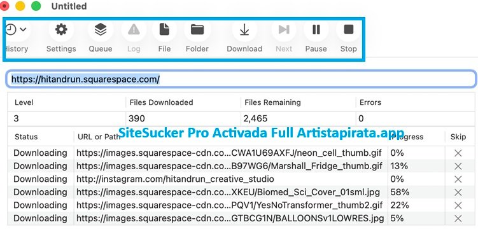This screenshot has height=229, width=478.
Task: Click the 22% progress value
Action: click(400, 205)
